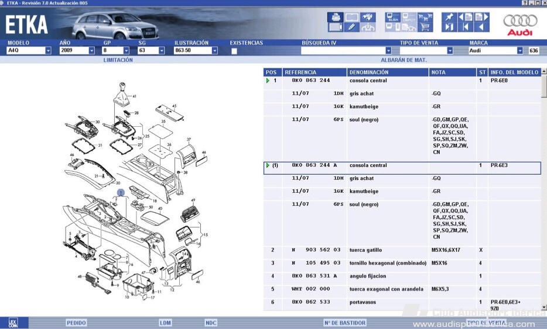Click the greyed DEPOT icon
Viewport: 547px width, 329px height.
tap(409, 17)
